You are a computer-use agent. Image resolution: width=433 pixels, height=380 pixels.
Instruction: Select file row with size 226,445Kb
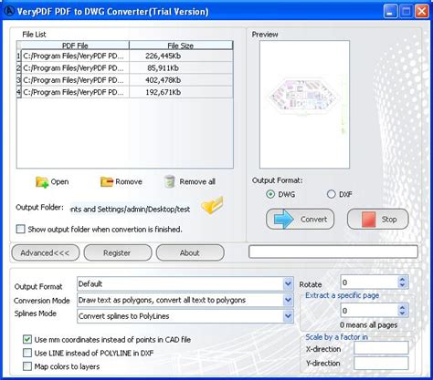127,56
